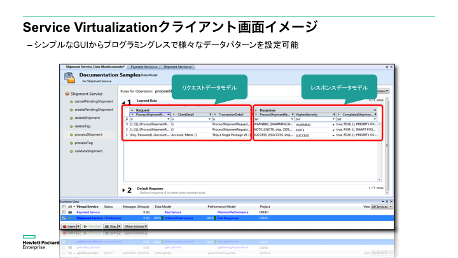The height and width of the screenshot is (258, 458).
Task: Click the fx function icon in filter row
Action: coord(127,119)
